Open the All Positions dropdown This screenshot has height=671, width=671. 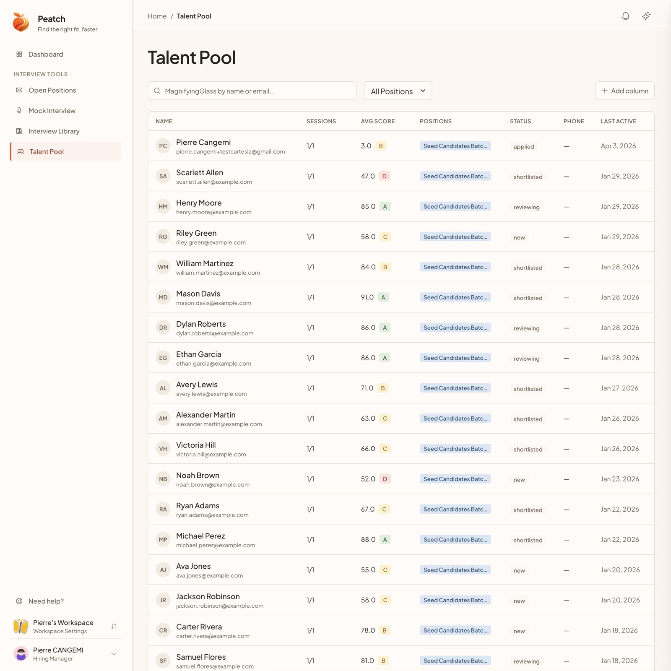398,91
